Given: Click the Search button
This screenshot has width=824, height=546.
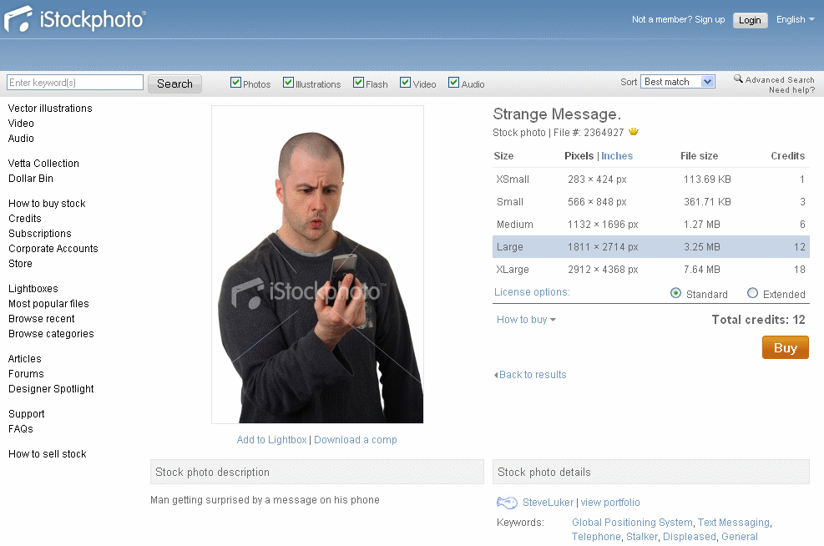Looking at the screenshot, I should tap(175, 83).
